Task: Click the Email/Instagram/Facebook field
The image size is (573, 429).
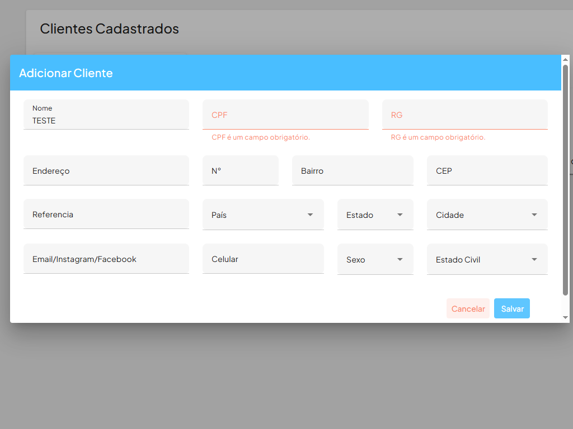Action: (x=106, y=259)
